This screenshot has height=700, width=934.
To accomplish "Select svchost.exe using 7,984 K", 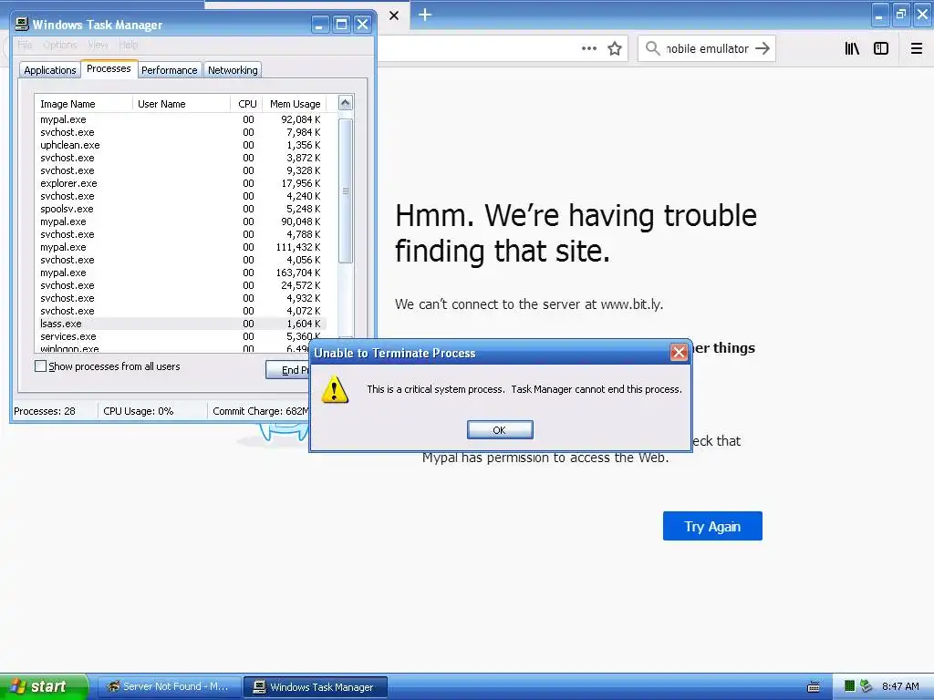I will 181,132.
